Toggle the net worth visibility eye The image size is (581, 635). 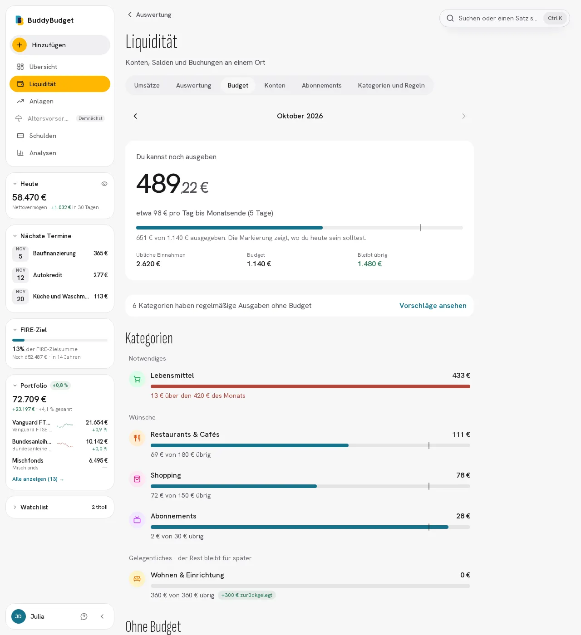coord(104,184)
